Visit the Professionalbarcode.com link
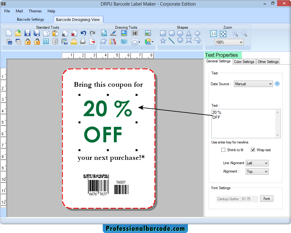291x233 pixels. [145, 228]
